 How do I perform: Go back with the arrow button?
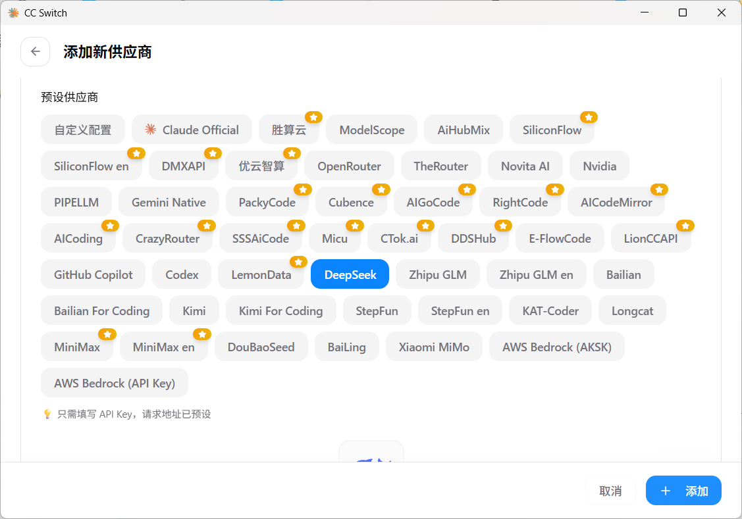(35, 51)
